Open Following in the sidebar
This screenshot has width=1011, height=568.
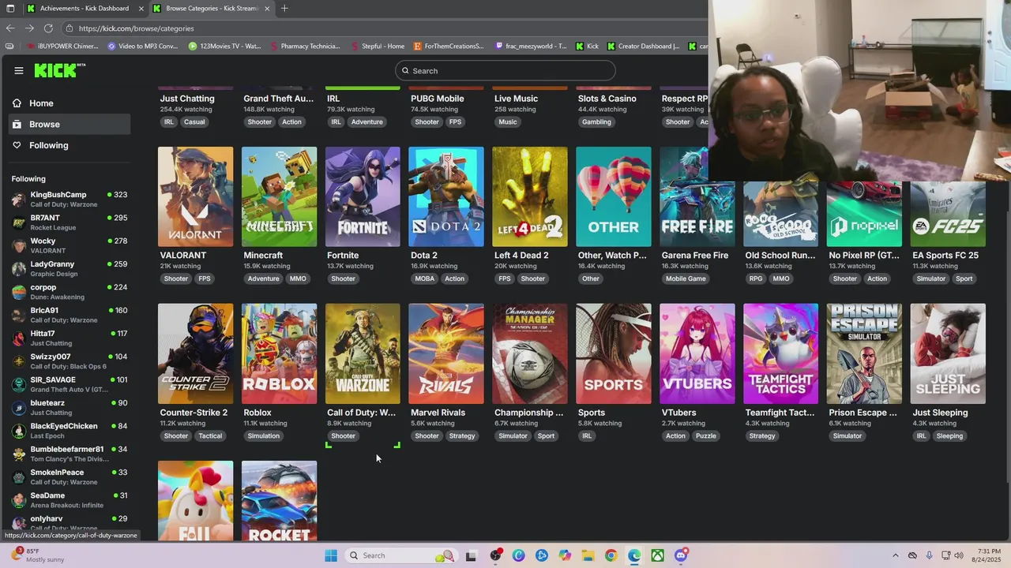pos(70,145)
